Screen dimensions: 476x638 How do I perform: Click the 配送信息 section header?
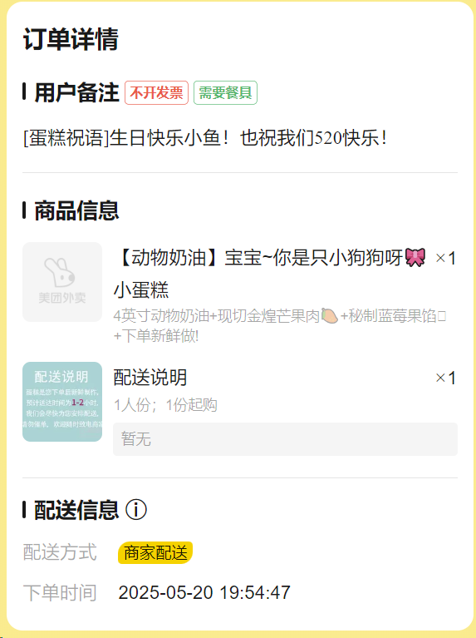click(76, 510)
